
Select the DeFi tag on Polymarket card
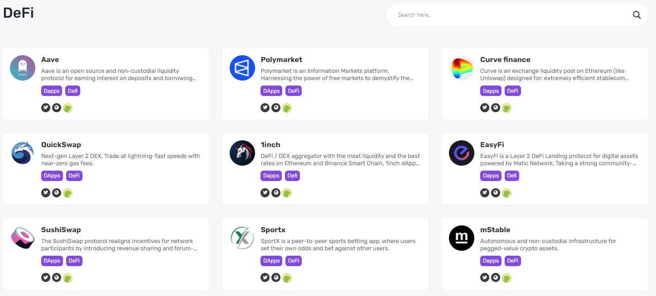[x=294, y=91]
